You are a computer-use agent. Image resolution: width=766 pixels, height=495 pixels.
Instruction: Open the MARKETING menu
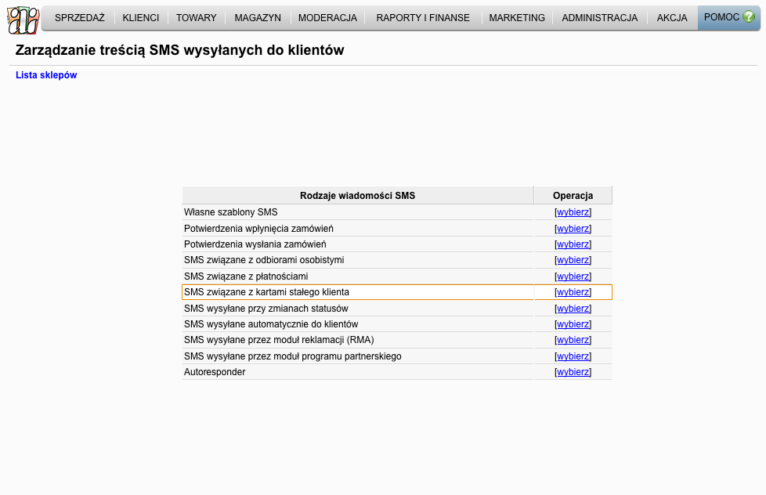[517, 18]
